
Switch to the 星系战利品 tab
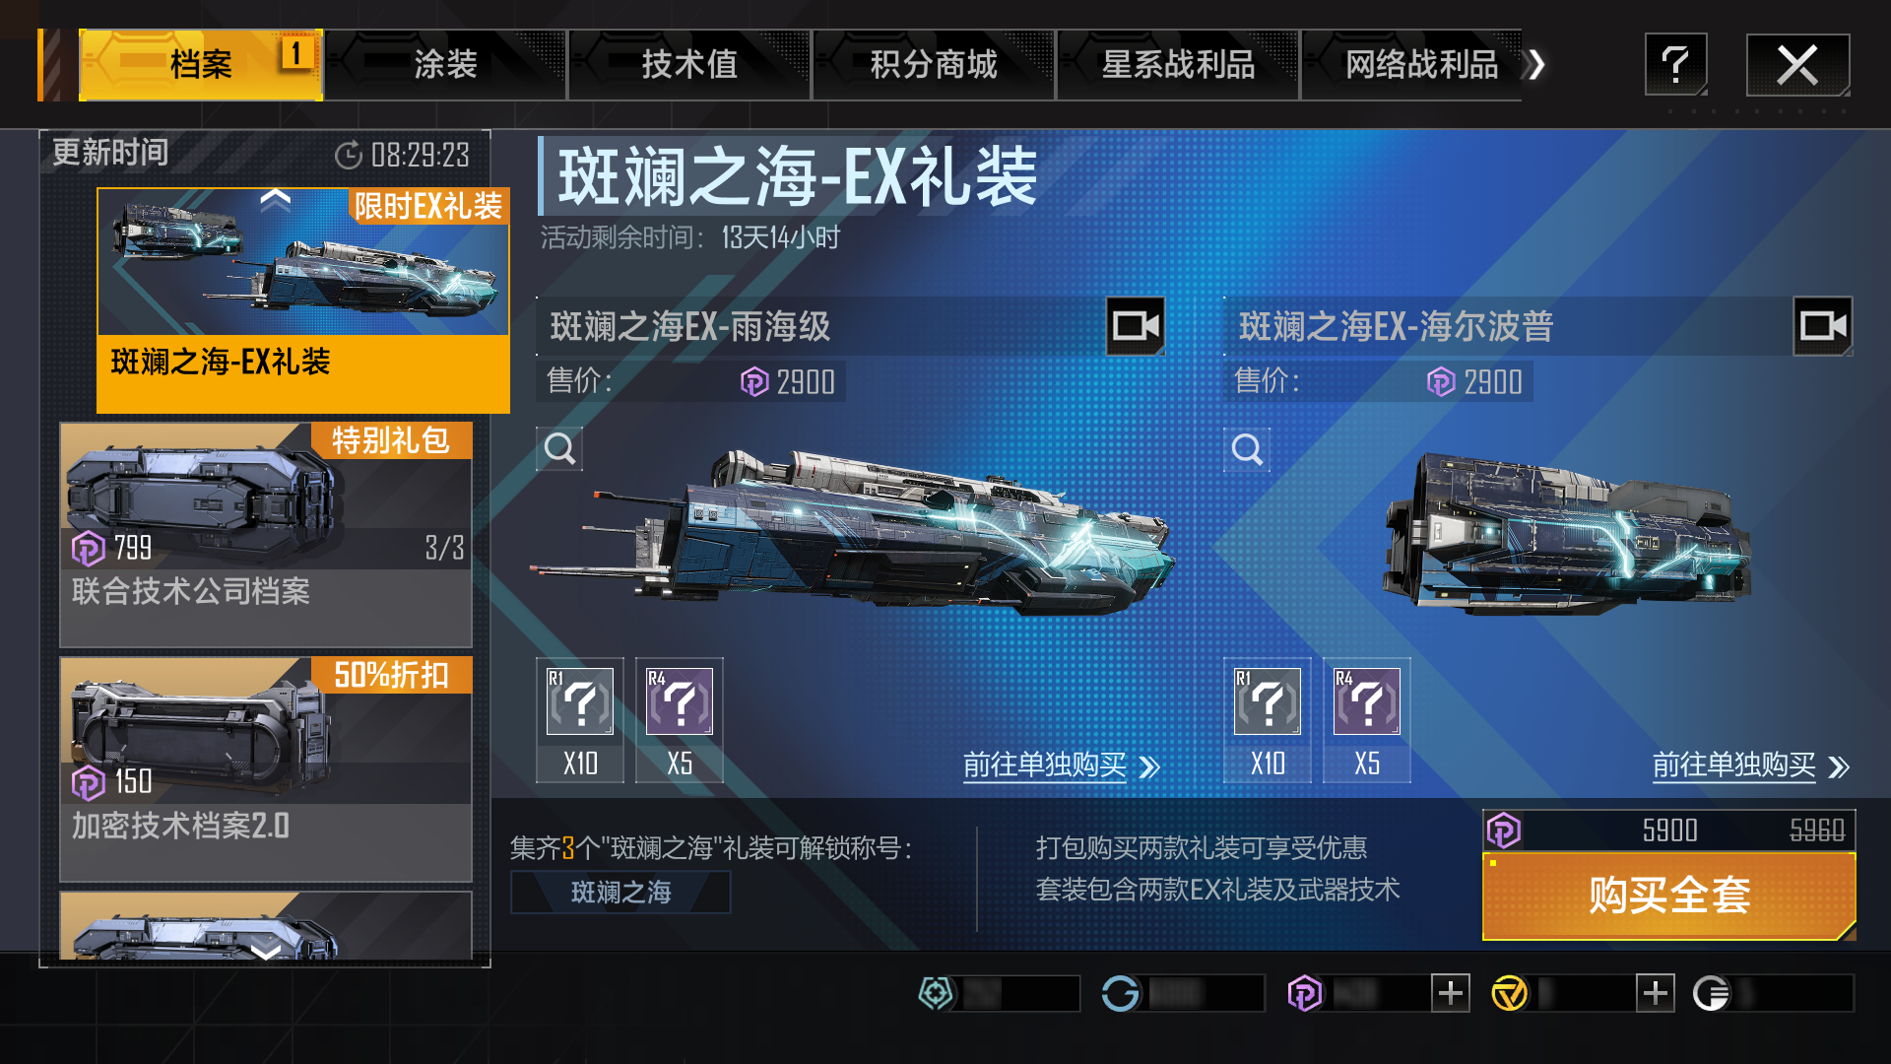click(1178, 65)
